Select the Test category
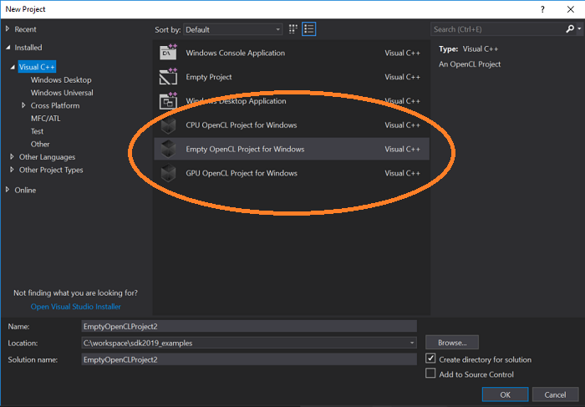 click(x=37, y=131)
